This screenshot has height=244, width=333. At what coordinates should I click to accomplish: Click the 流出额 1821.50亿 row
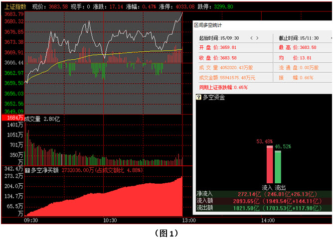click(264, 208)
